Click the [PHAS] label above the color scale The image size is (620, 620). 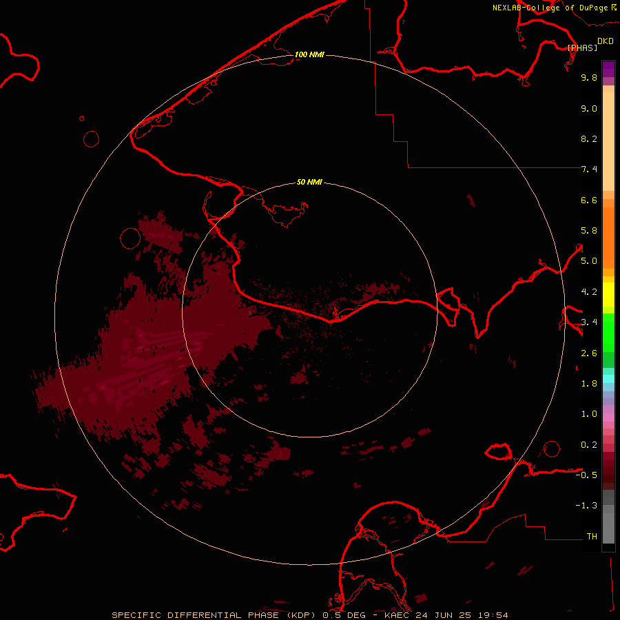pos(582,48)
